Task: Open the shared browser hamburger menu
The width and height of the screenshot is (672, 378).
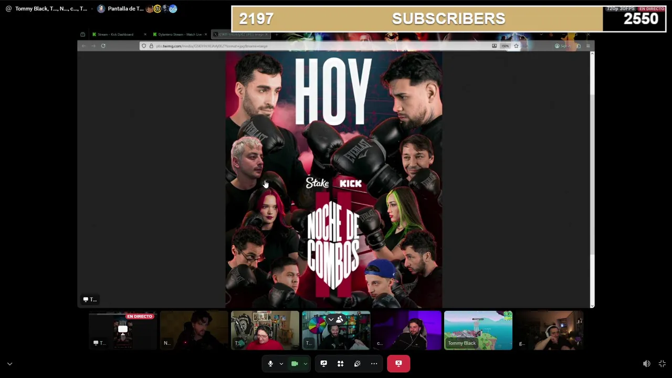Action: 588,46
